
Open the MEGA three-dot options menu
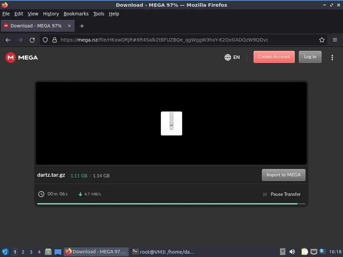[332, 58]
